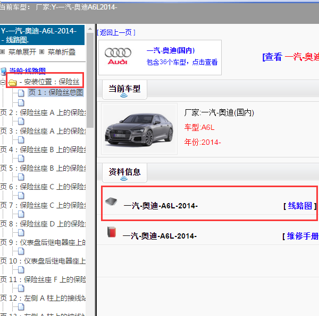Open 页 7:保险丝座 C entry
Image resolution: width=319 pixels, height=316 pixels.
tap(43, 205)
